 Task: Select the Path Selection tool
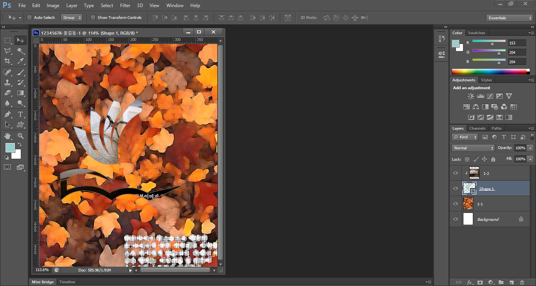[x=7, y=125]
